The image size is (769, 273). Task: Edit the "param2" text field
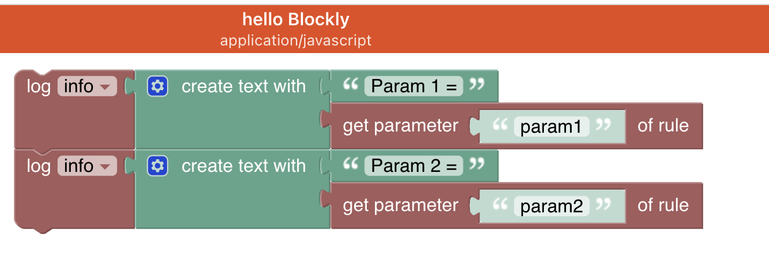[x=551, y=206]
